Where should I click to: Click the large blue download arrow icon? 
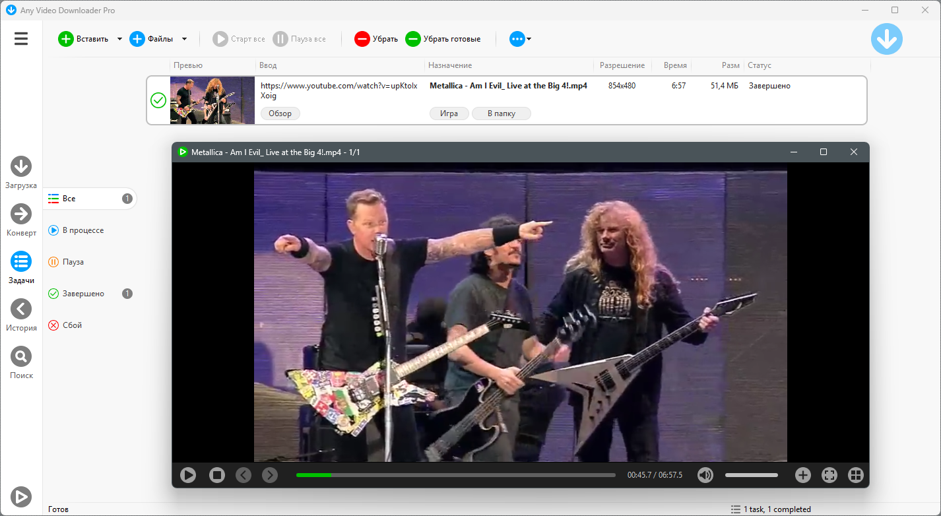click(x=886, y=39)
